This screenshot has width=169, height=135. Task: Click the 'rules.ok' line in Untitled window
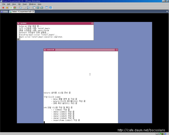click(30, 26)
